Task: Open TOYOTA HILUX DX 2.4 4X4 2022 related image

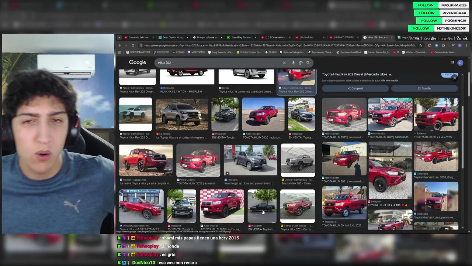Action: [x=436, y=115]
